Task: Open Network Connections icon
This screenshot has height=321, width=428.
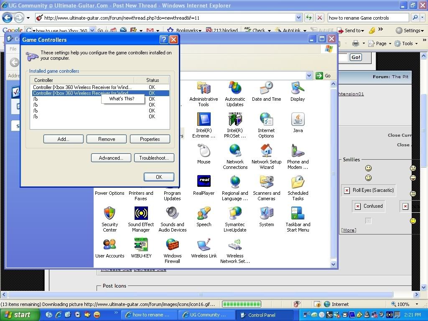Action: point(235,156)
